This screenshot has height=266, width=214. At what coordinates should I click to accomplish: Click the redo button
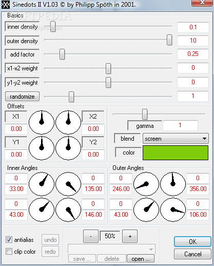click(50, 252)
